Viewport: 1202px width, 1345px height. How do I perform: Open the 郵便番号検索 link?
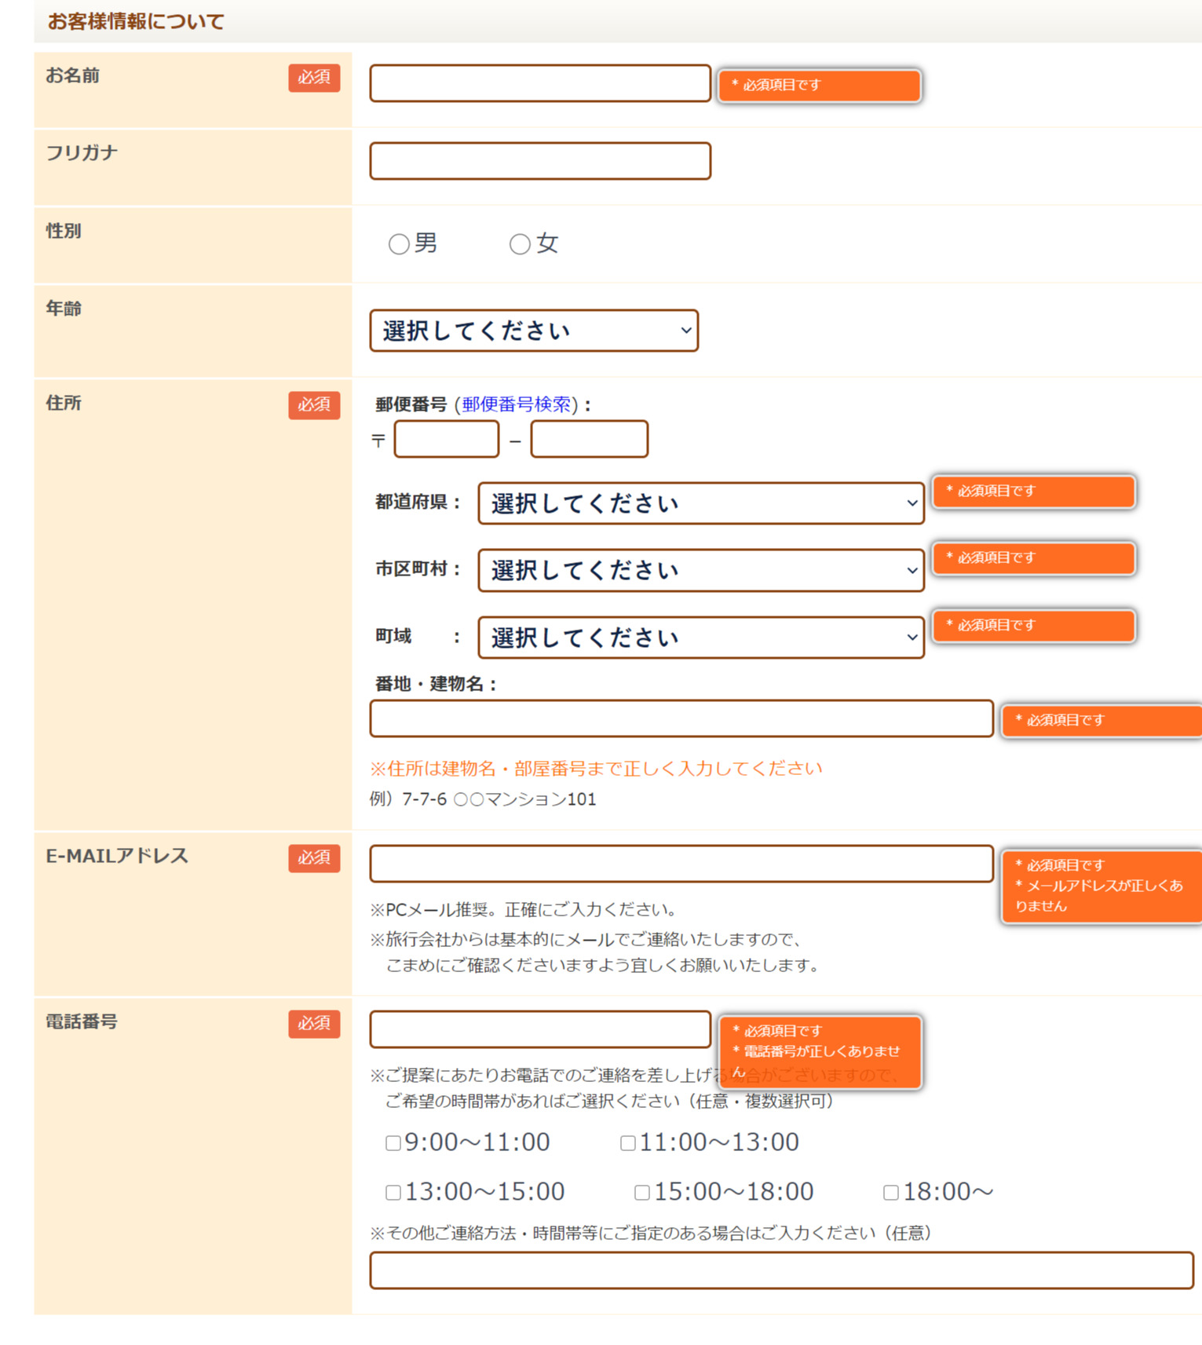[516, 404]
